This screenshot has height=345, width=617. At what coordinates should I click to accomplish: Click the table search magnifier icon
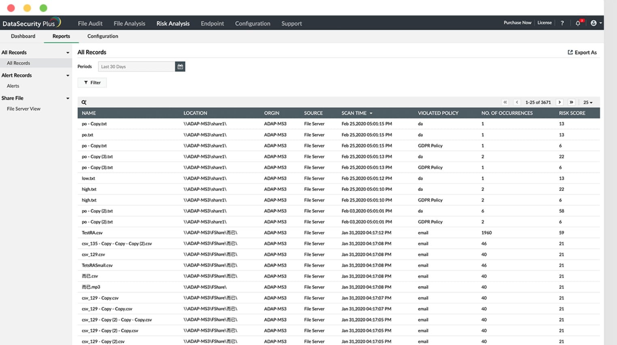(84, 103)
